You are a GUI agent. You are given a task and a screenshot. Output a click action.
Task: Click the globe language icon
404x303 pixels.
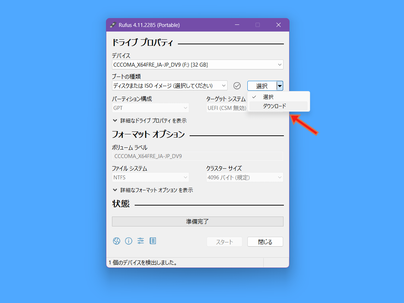tap(117, 241)
